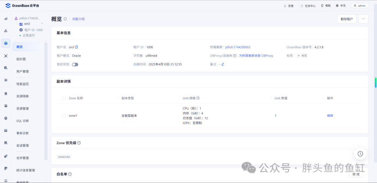
Task: Click 为所属集群关联 OBProxy link
Action: point(256,56)
